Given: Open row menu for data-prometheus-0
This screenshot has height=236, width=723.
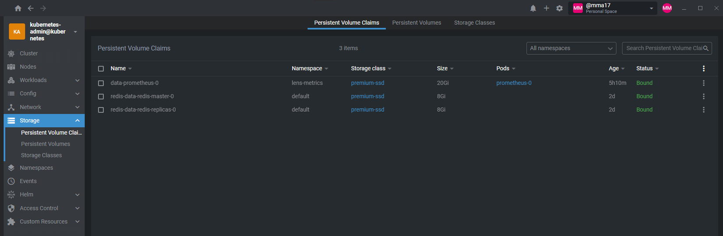Looking at the screenshot, I should click(703, 83).
